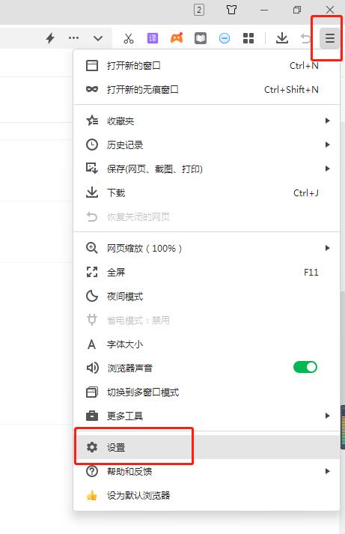Click the scissors screenshot tool icon
Viewport: 345px width, 534px height.
pos(129,38)
